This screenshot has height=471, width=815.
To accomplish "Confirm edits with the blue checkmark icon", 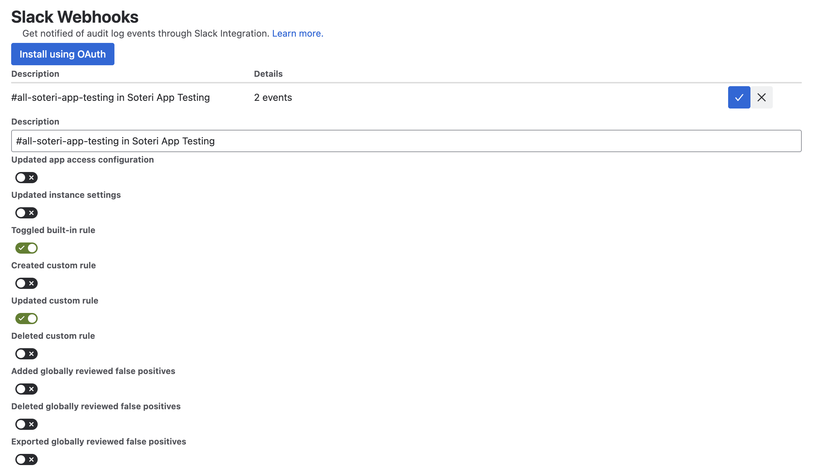I will pos(739,97).
